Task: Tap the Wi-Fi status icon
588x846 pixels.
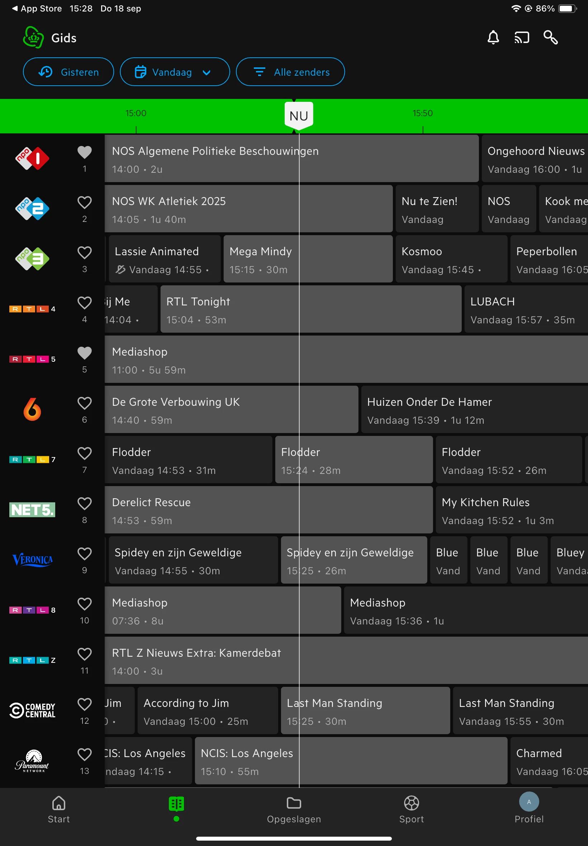Action: tap(516, 9)
